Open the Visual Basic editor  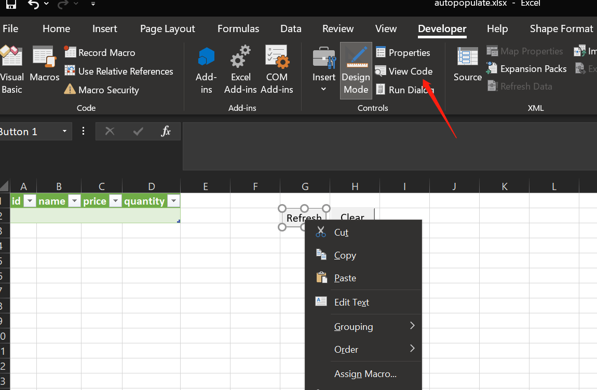coord(12,68)
